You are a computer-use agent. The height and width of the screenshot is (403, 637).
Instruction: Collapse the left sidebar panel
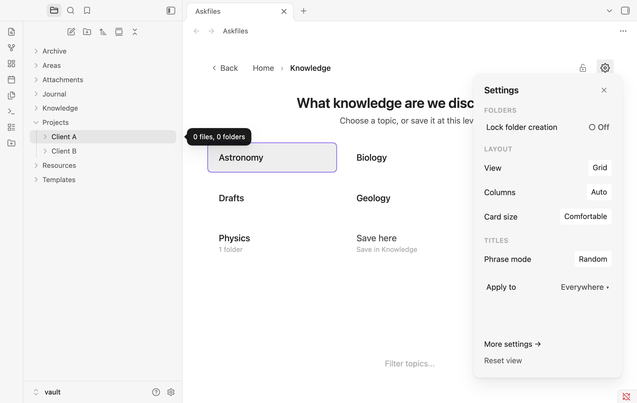coord(171,11)
